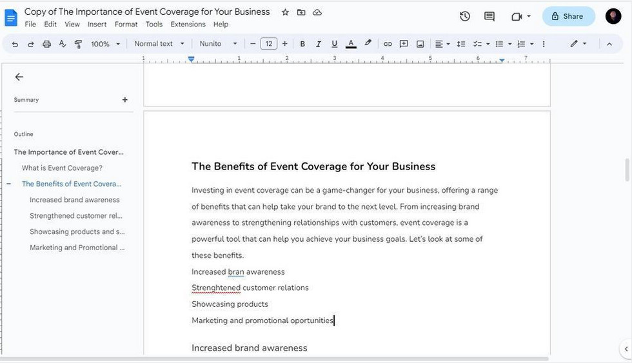Open the Format menu
Image resolution: width=632 pixels, height=363 pixels.
[126, 24]
